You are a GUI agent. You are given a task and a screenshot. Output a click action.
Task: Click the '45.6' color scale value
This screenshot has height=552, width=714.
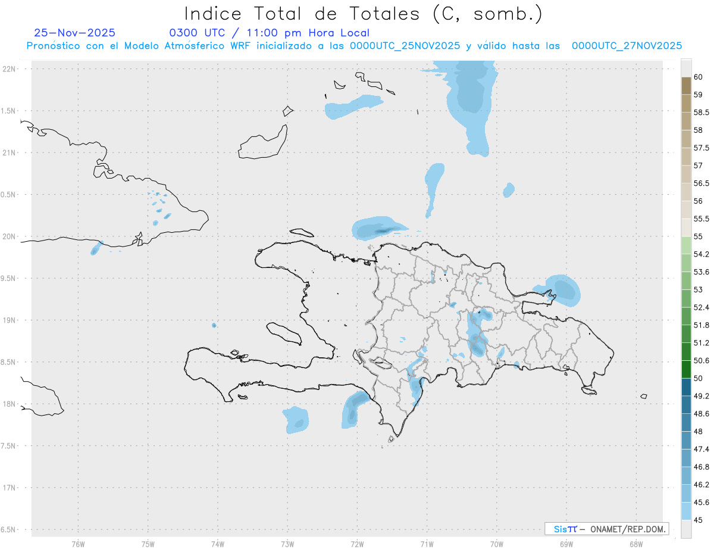click(701, 503)
